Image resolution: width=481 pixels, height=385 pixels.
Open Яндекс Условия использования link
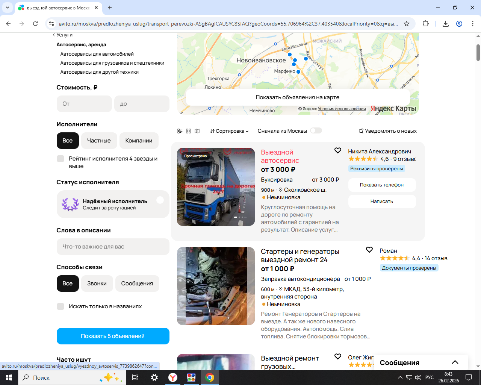342,109
